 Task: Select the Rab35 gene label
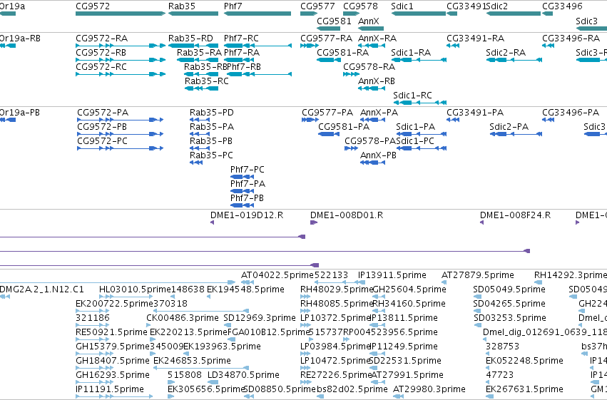[x=182, y=6]
